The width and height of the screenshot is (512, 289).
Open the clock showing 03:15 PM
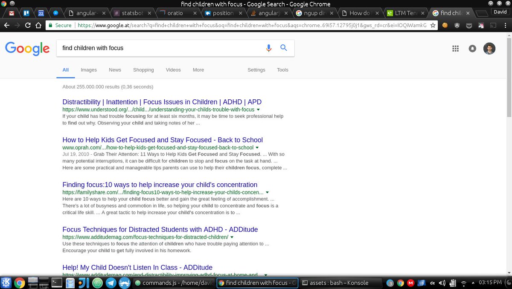tap(490, 283)
